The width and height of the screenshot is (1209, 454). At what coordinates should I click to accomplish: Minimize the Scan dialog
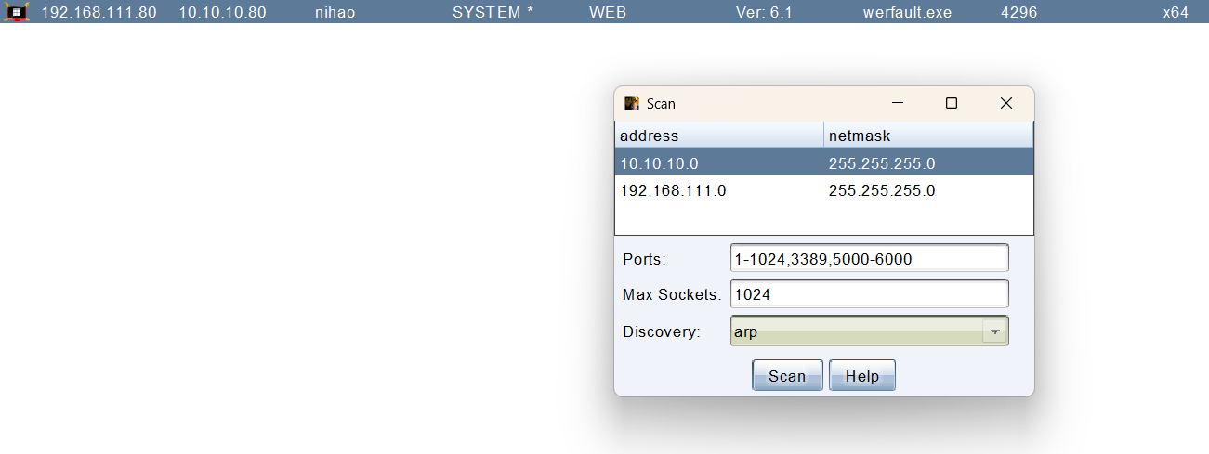(897, 103)
